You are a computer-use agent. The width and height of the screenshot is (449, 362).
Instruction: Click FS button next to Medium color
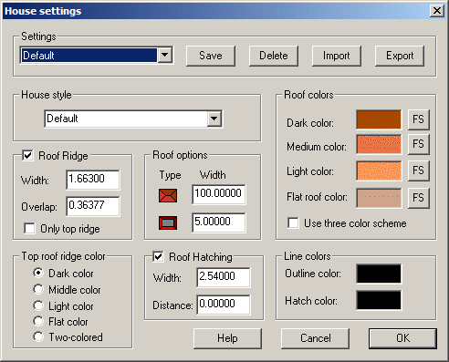(419, 144)
